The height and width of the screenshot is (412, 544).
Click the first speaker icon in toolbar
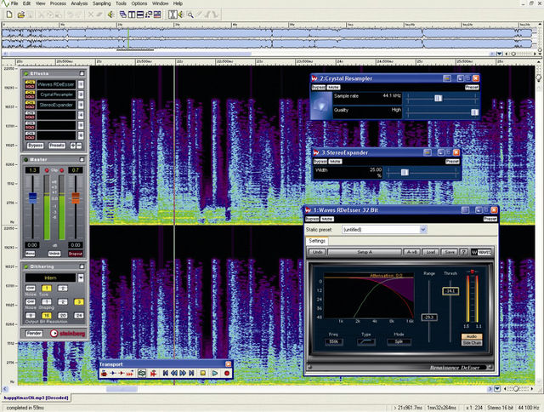pos(110,14)
